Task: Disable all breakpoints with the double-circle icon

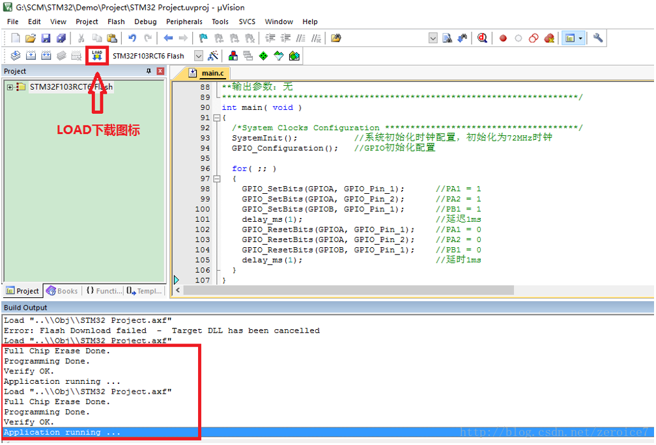Action: click(534, 38)
